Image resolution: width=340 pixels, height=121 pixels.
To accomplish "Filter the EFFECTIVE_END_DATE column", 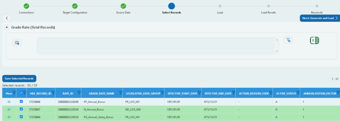I will [233, 93].
